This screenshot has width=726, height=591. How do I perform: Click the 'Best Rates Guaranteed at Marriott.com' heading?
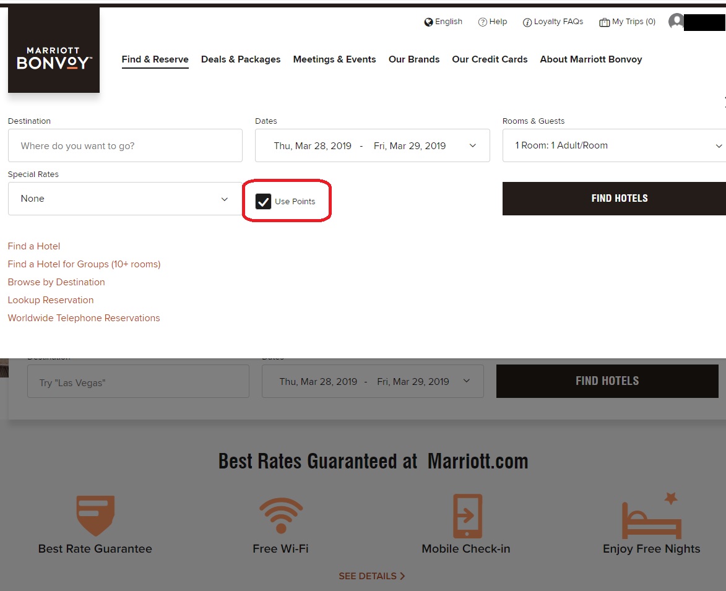pyautogui.click(x=373, y=462)
